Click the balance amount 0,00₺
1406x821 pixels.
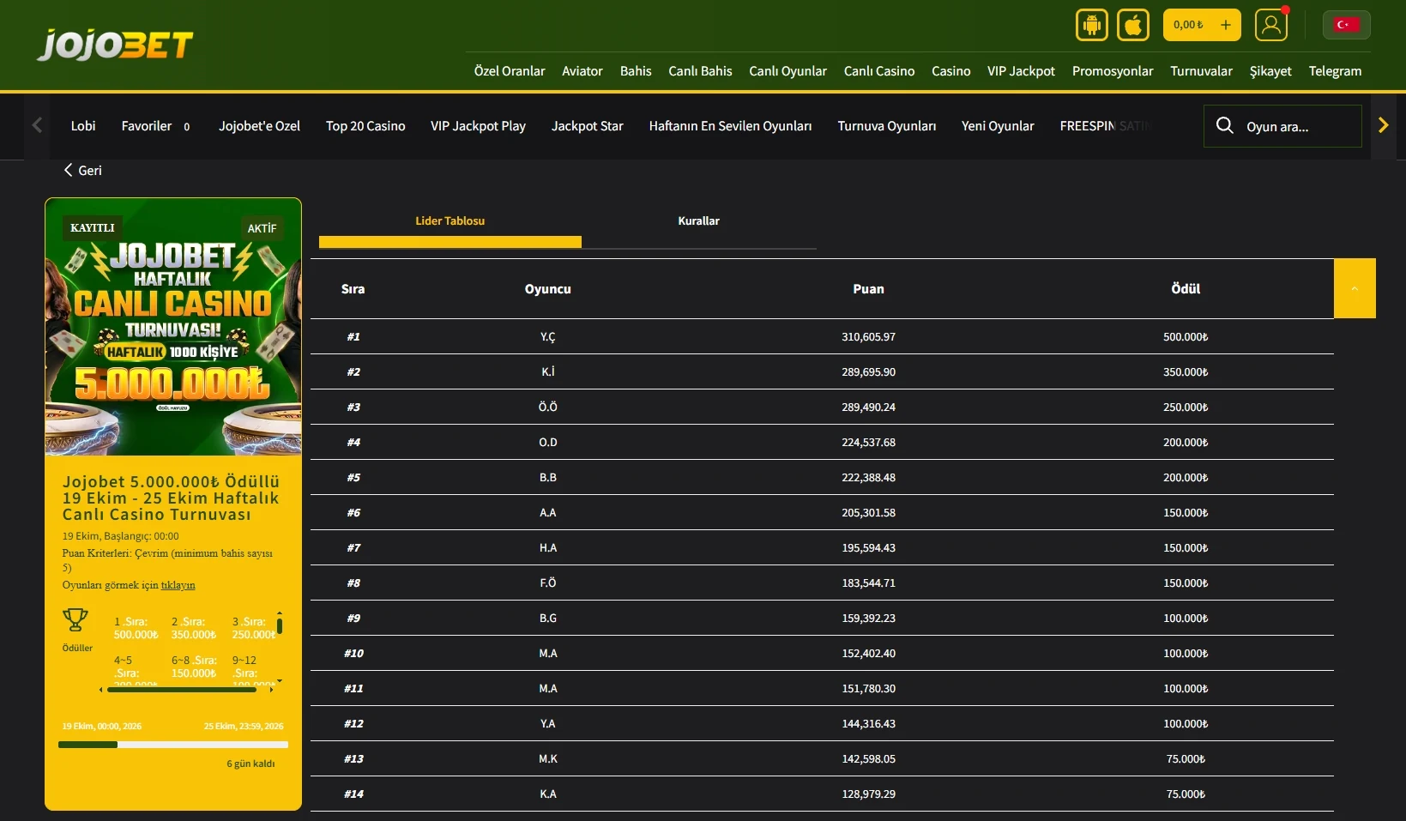click(x=1188, y=25)
